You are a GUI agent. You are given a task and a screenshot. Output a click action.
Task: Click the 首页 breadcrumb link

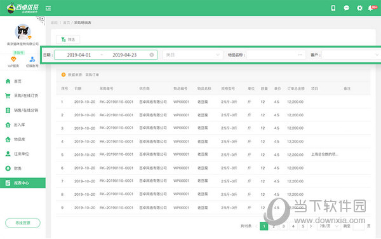click(66, 23)
